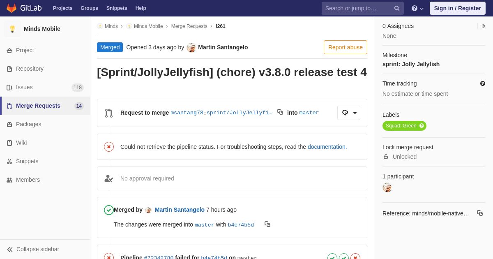Open the Groups menu
Viewport: 493px width, 259px height.
(x=89, y=8)
